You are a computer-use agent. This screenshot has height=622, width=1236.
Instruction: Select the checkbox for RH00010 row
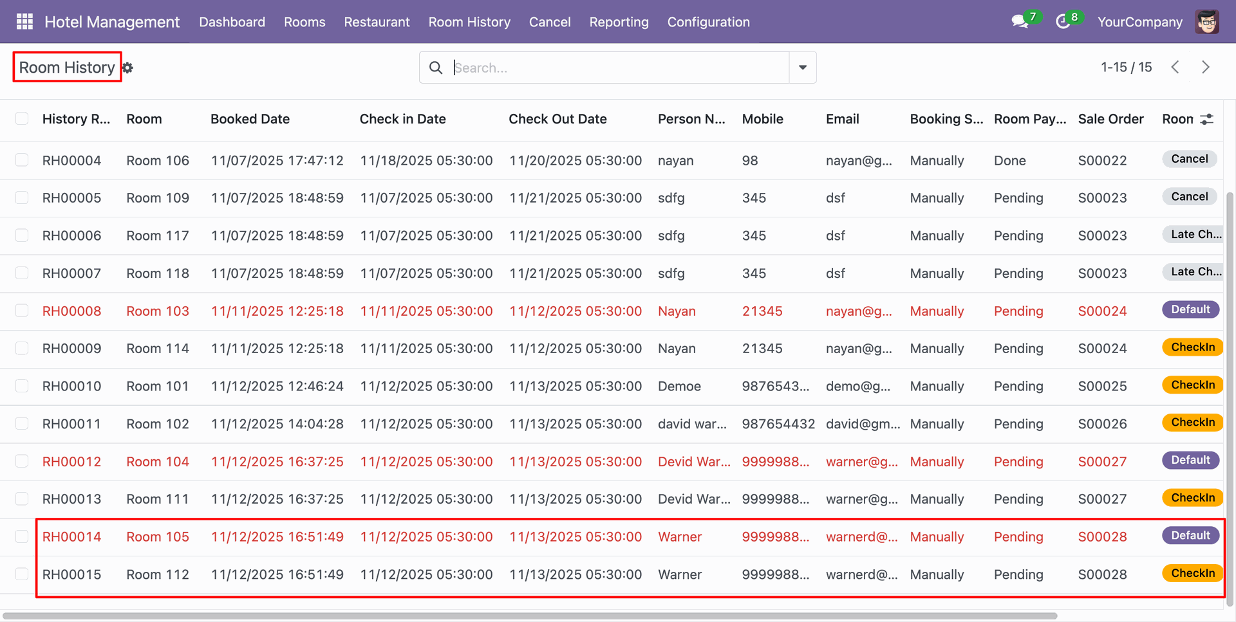pyautogui.click(x=22, y=386)
